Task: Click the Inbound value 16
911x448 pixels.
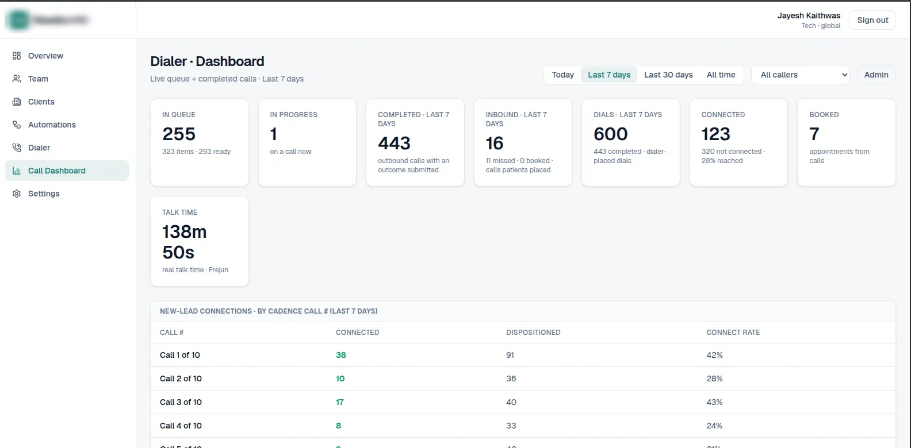Action: pyautogui.click(x=495, y=143)
